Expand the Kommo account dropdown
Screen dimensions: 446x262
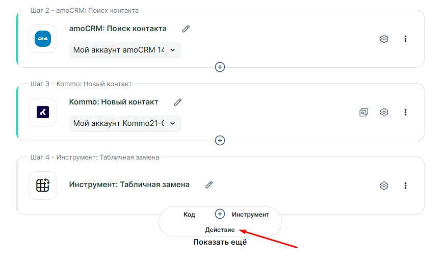[x=125, y=123]
